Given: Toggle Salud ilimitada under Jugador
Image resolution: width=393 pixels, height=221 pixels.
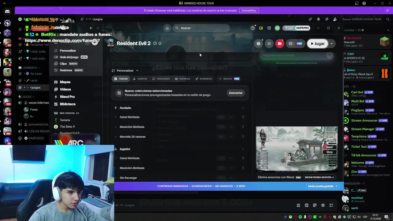Looking at the screenshot, I should tap(226, 158).
